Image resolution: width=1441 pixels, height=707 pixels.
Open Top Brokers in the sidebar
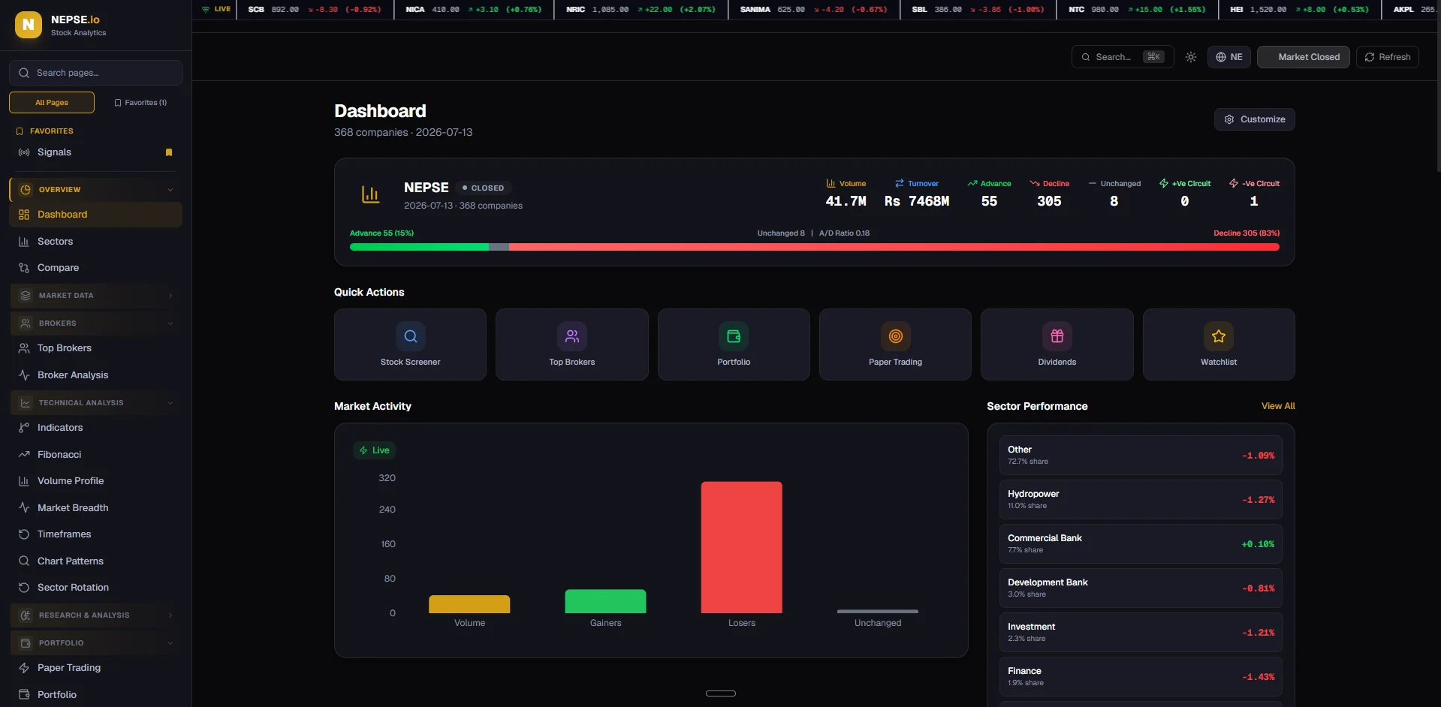[95, 348]
